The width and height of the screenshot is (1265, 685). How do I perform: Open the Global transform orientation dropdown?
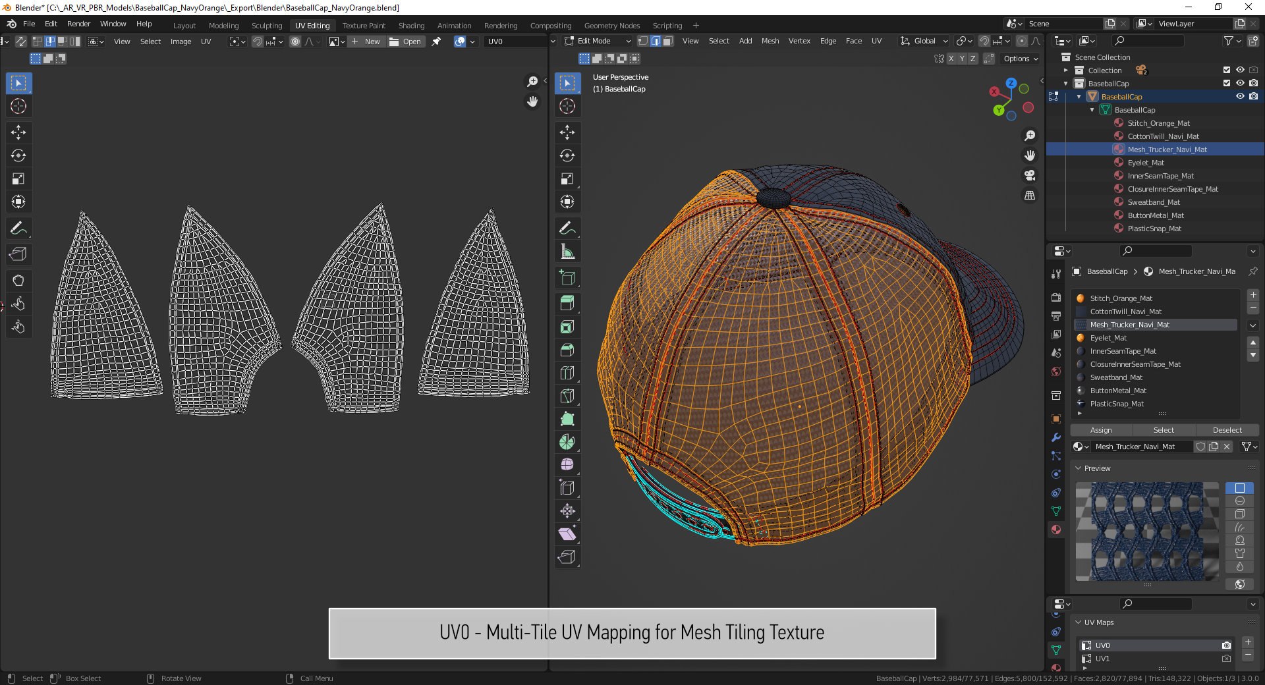(924, 41)
